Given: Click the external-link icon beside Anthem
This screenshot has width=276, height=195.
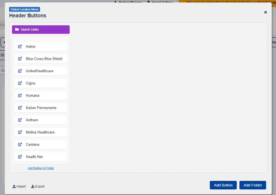Looking at the screenshot, I should click(x=20, y=120).
